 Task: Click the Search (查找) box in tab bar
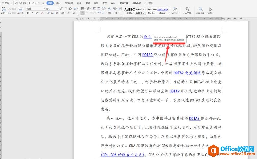tap(149, 3)
